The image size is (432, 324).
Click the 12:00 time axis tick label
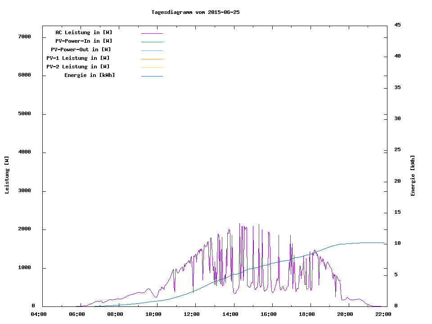tap(192, 314)
